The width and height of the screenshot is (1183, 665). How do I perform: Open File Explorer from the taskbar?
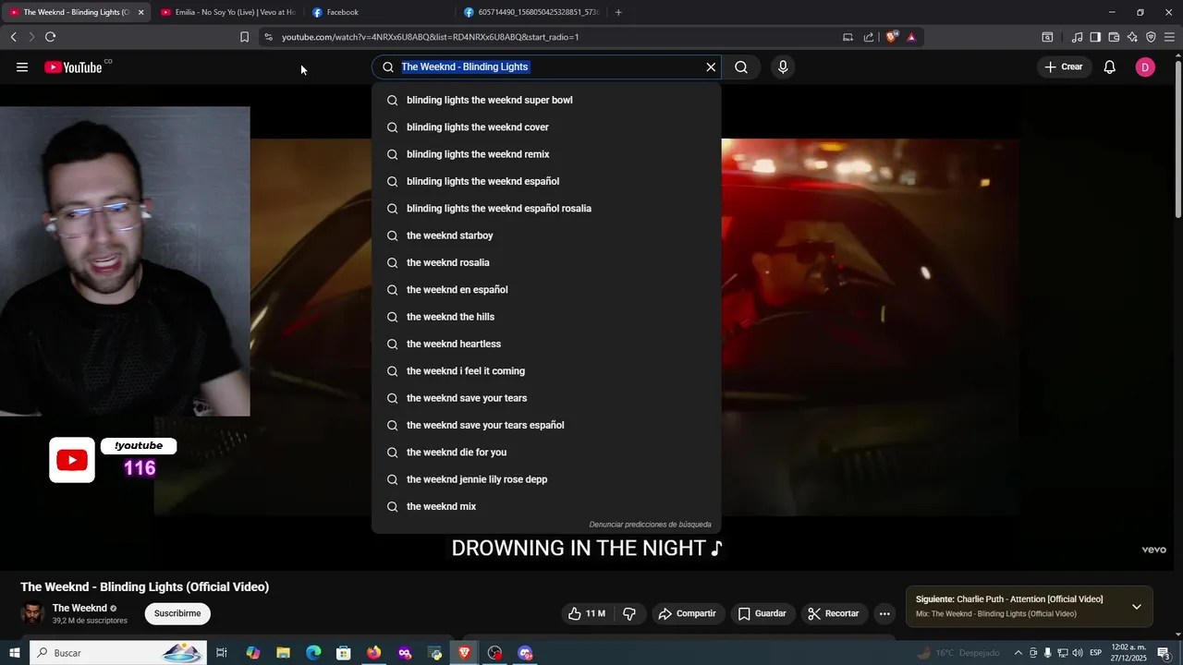pyautogui.click(x=283, y=653)
